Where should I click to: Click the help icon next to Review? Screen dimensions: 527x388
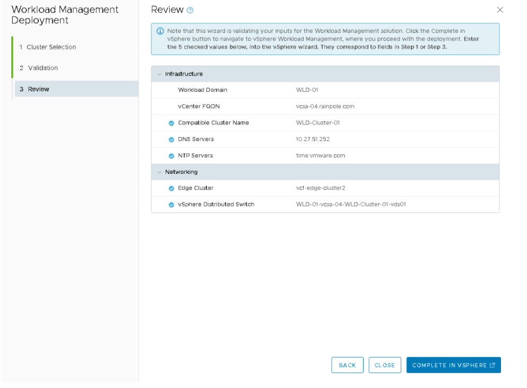190,11
